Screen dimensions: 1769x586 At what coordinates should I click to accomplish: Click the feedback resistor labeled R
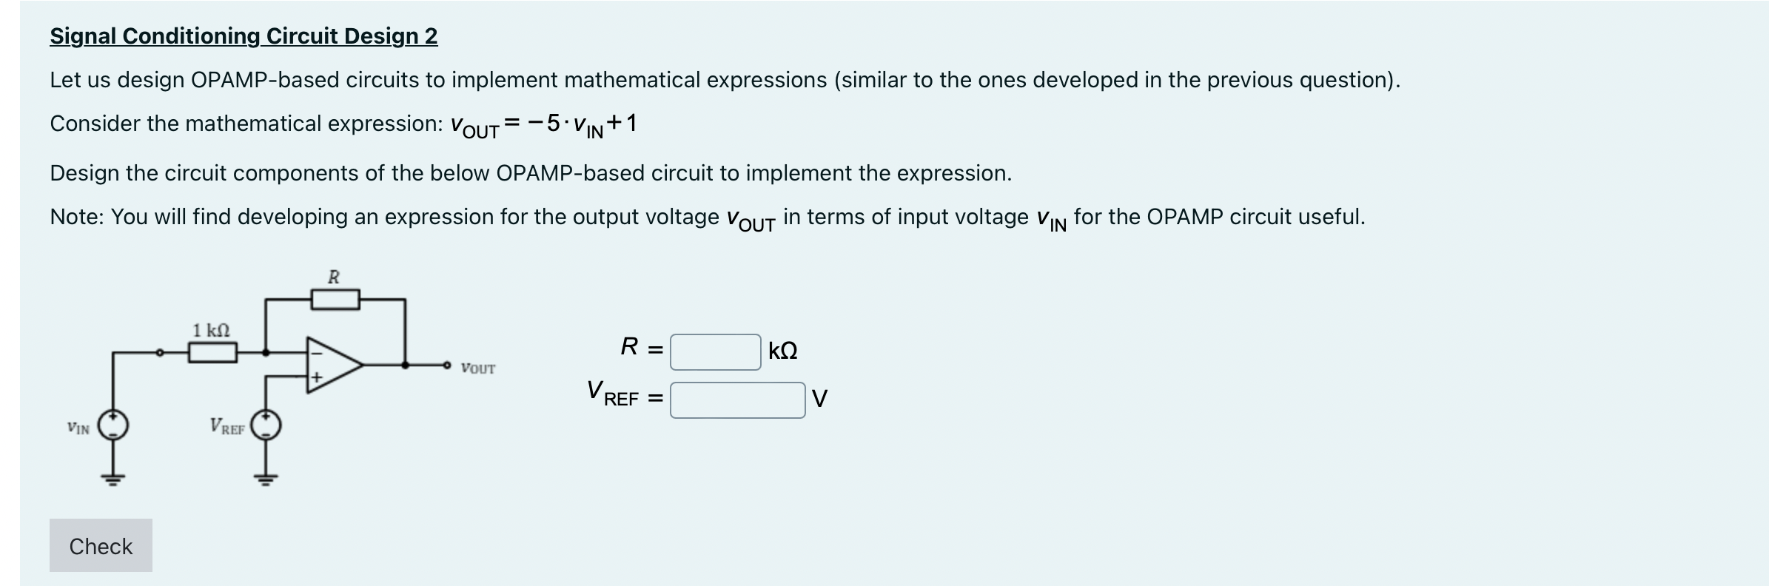[x=335, y=299]
